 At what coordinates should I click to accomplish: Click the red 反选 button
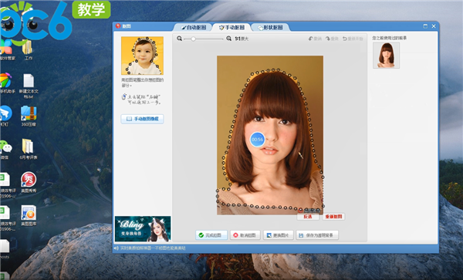(308, 217)
